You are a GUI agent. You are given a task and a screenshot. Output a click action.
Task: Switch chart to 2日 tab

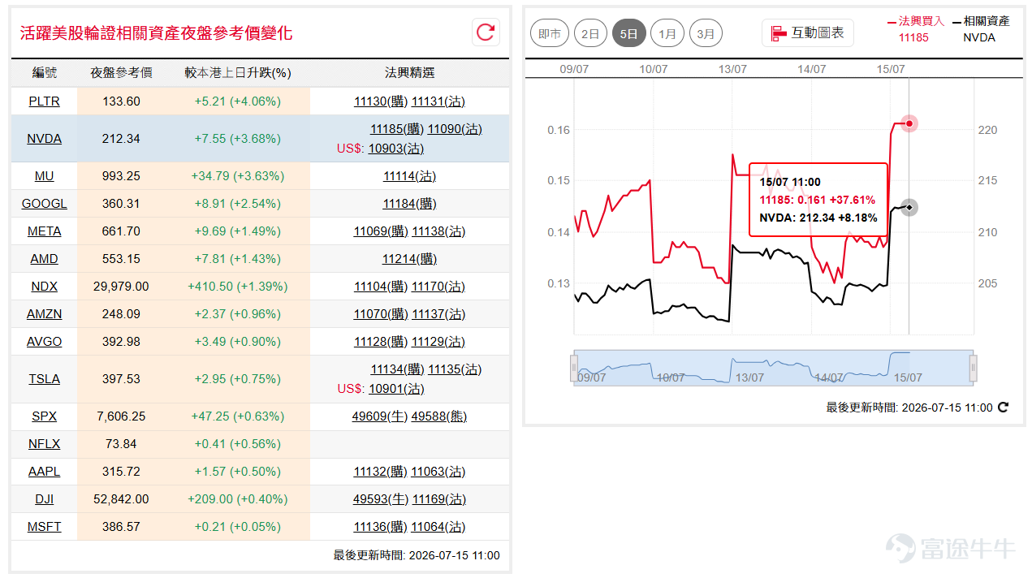(x=590, y=34)
